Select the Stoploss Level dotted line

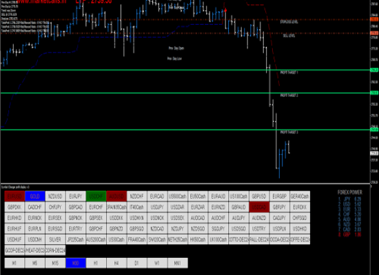pyautogui.click(x=185, y=19)
